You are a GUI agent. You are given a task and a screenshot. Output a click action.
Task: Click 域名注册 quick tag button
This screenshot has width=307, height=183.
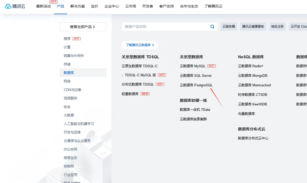tap(277, 27)
